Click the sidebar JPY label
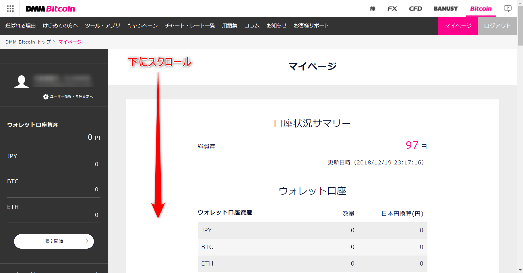Screen dimensions: 523x273 point(12,156)
